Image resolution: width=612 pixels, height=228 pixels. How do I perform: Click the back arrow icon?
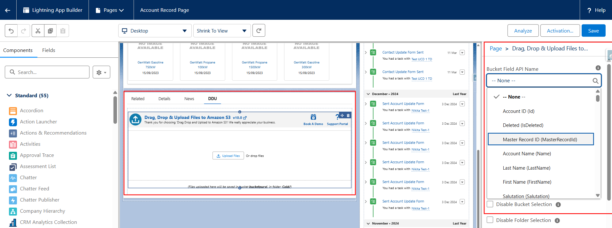coord(8,10)
